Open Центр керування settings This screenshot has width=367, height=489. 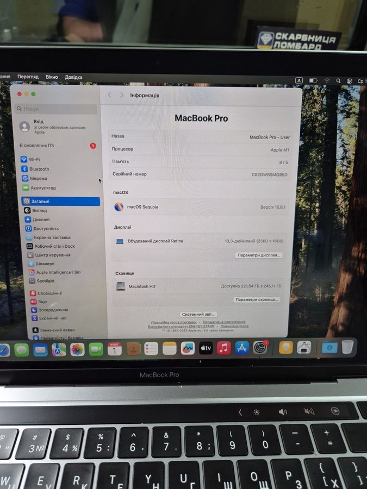coord(52,255)
